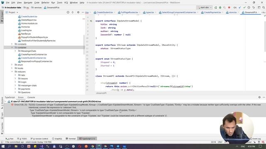Screen dimensions: 266x149
Task: Open the File menu
Action: [7, 3]
